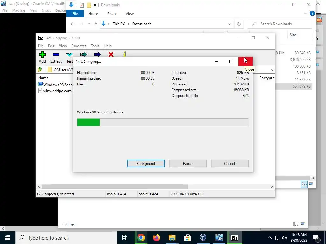Viewport: 326px width, 244px height.
Task: Select the 531,679 KB file row
Action: 293,86
